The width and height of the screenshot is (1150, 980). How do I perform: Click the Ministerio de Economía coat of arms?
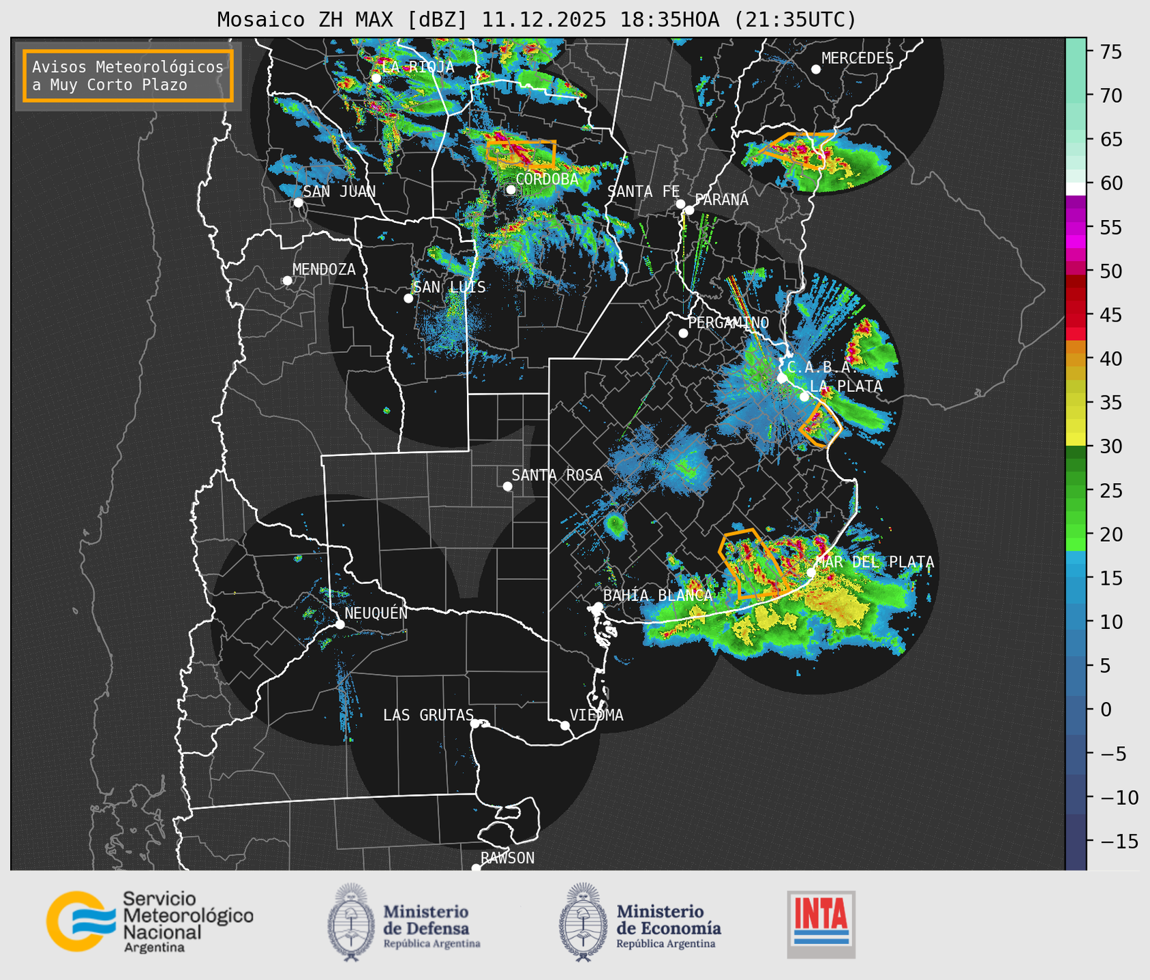tap(583, 922)
